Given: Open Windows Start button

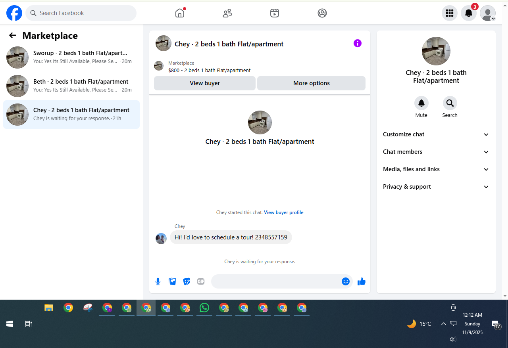Looking at the screenshot, I should click(x=9, y=324).
